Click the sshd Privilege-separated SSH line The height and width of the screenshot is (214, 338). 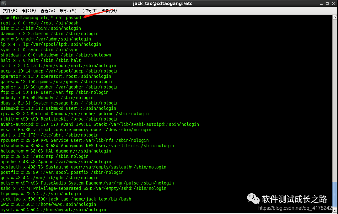[84, 188]
